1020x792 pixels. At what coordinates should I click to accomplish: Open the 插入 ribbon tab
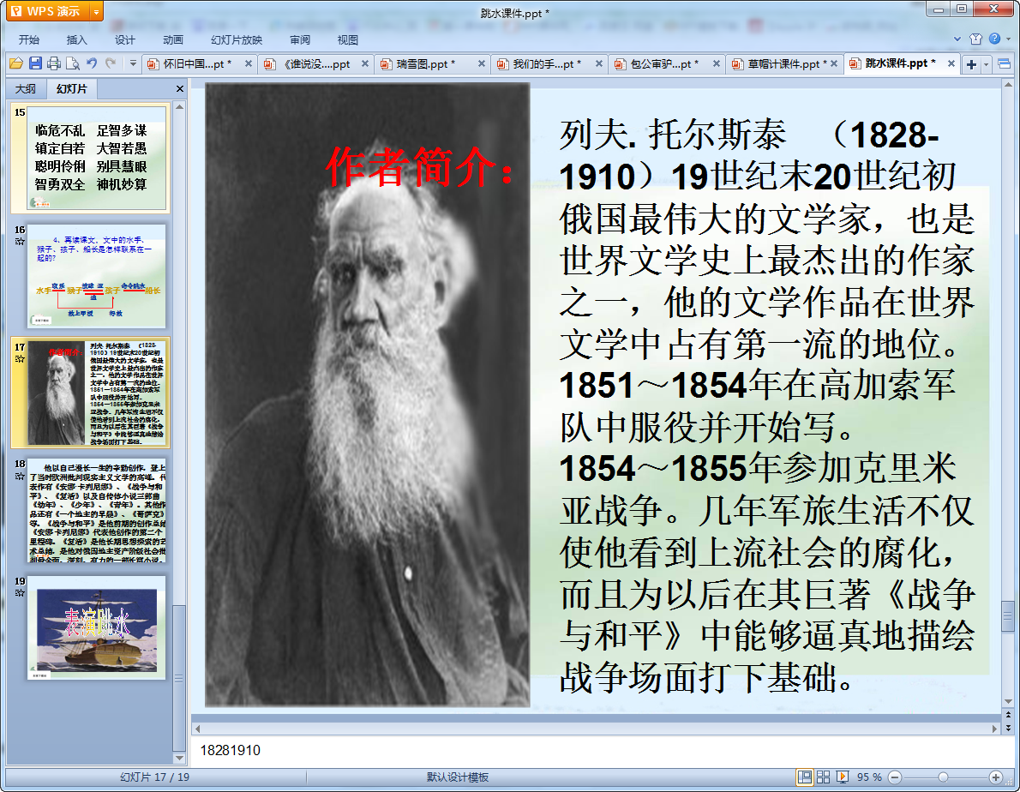(x=77, y=39)
